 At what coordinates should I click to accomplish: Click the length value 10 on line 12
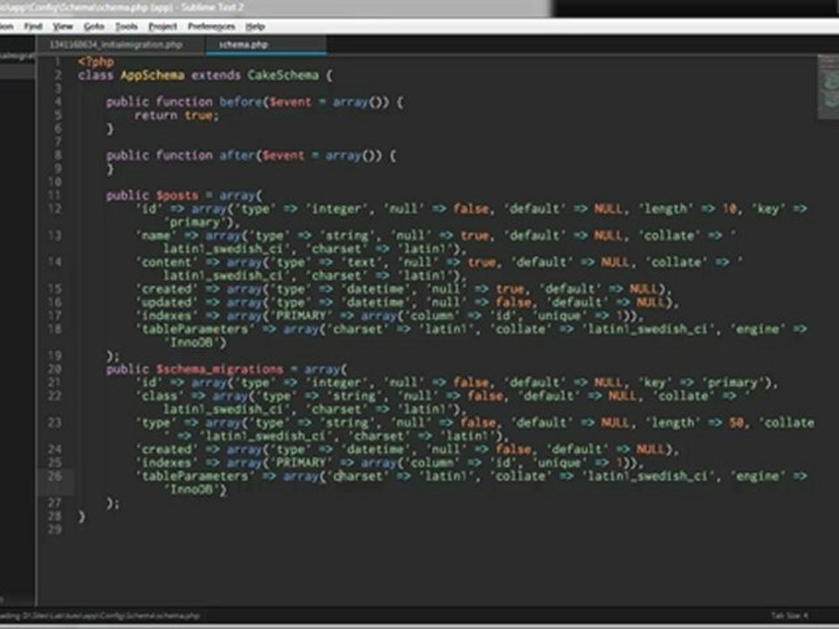(730, 209)
